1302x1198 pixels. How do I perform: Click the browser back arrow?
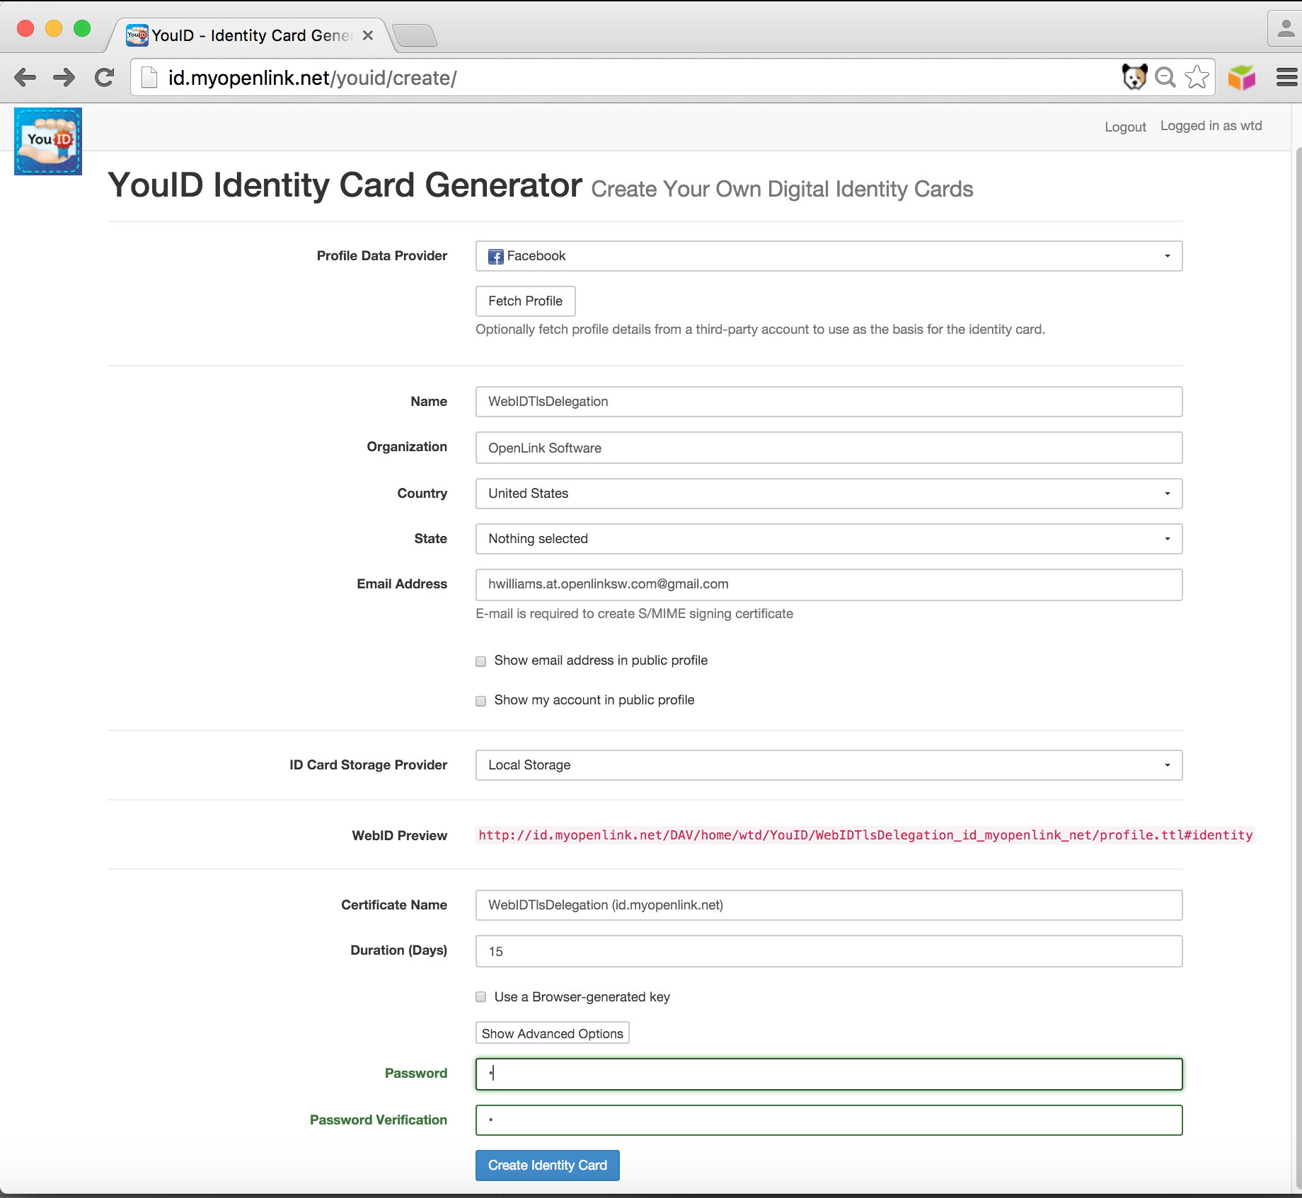pos(25,78)
